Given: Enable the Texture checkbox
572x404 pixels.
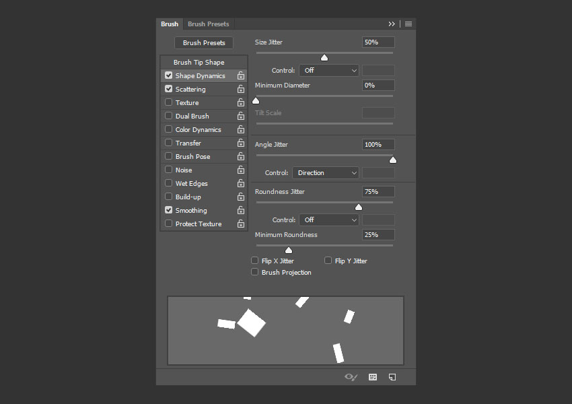Looking at the screenshot, I should (169, 102).
